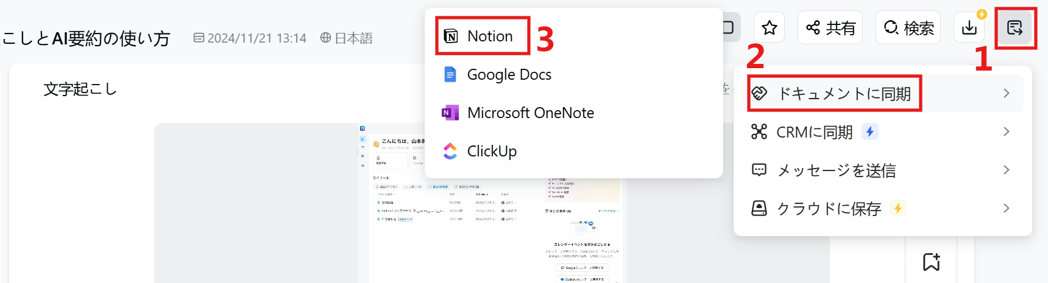Star this note as favorite

(x=770, y=27)
